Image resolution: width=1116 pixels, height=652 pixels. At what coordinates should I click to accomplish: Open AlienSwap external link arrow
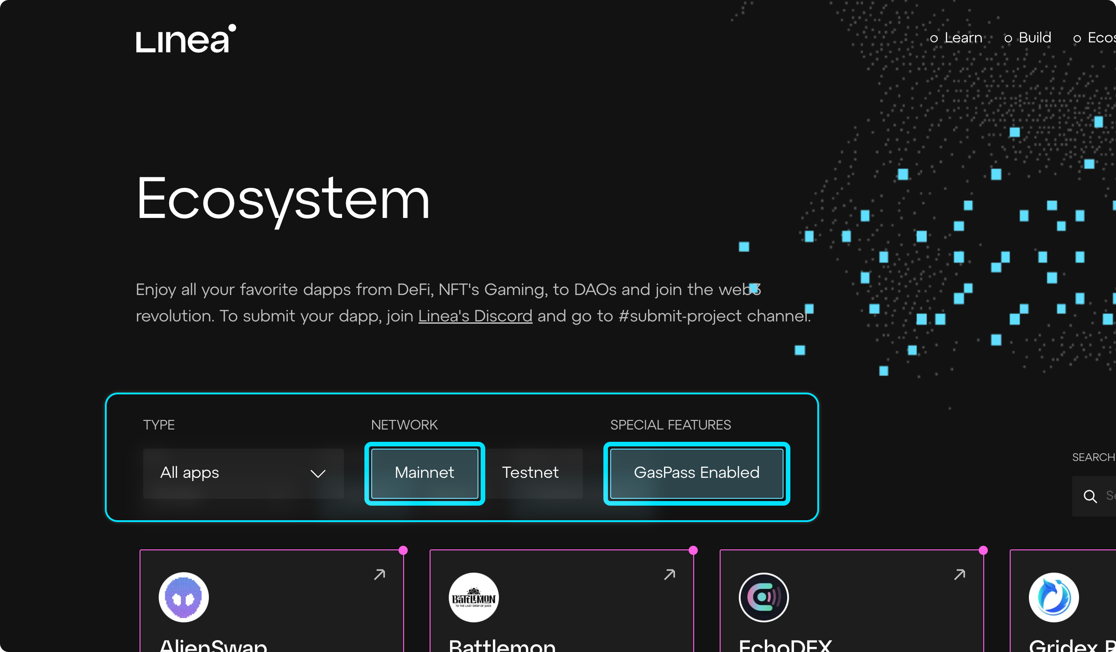(x=379, y=574)
